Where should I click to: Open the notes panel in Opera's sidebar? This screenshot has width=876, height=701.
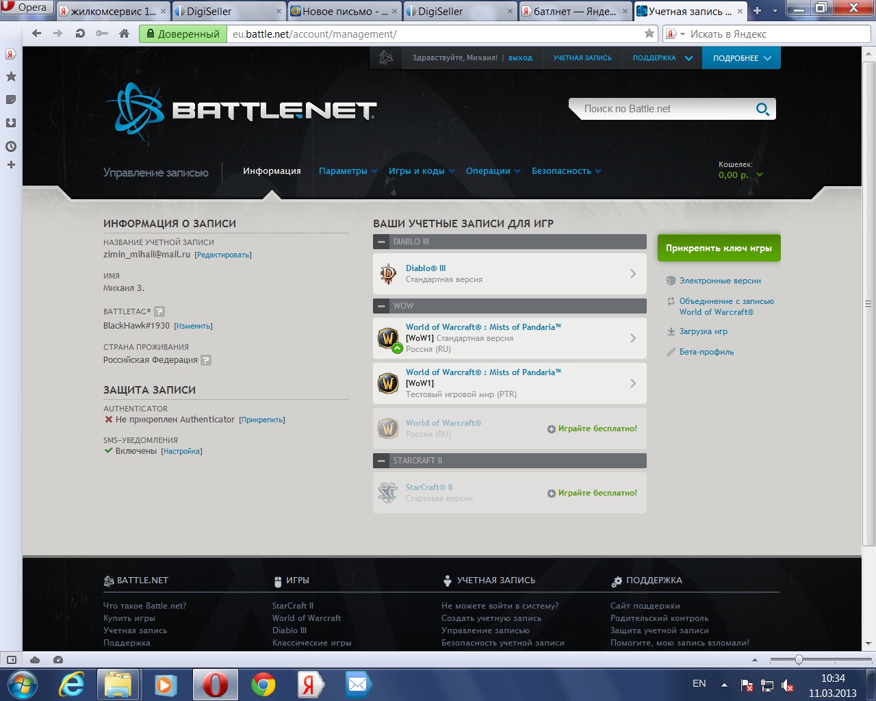(x=11, y=100)
